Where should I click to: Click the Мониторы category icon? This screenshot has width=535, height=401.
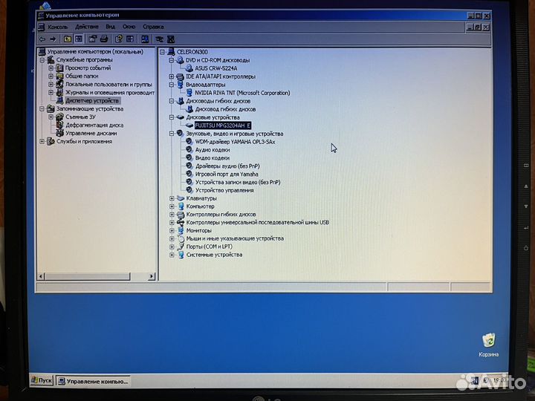(181, 230)
